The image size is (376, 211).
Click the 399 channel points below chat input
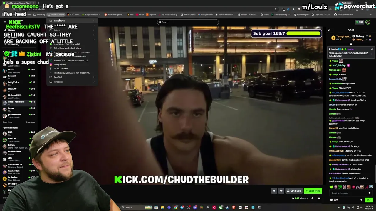(x=334, y=200)
